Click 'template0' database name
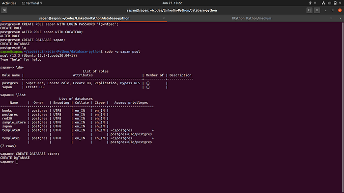 pyautogui.click(x=11, y=130)
